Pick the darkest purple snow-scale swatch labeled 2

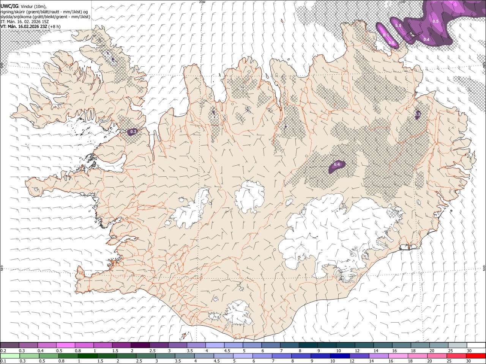pos(140,345)
